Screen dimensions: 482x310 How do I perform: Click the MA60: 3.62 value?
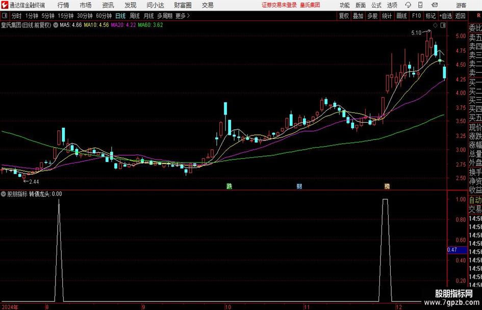(x=150, y=25)
